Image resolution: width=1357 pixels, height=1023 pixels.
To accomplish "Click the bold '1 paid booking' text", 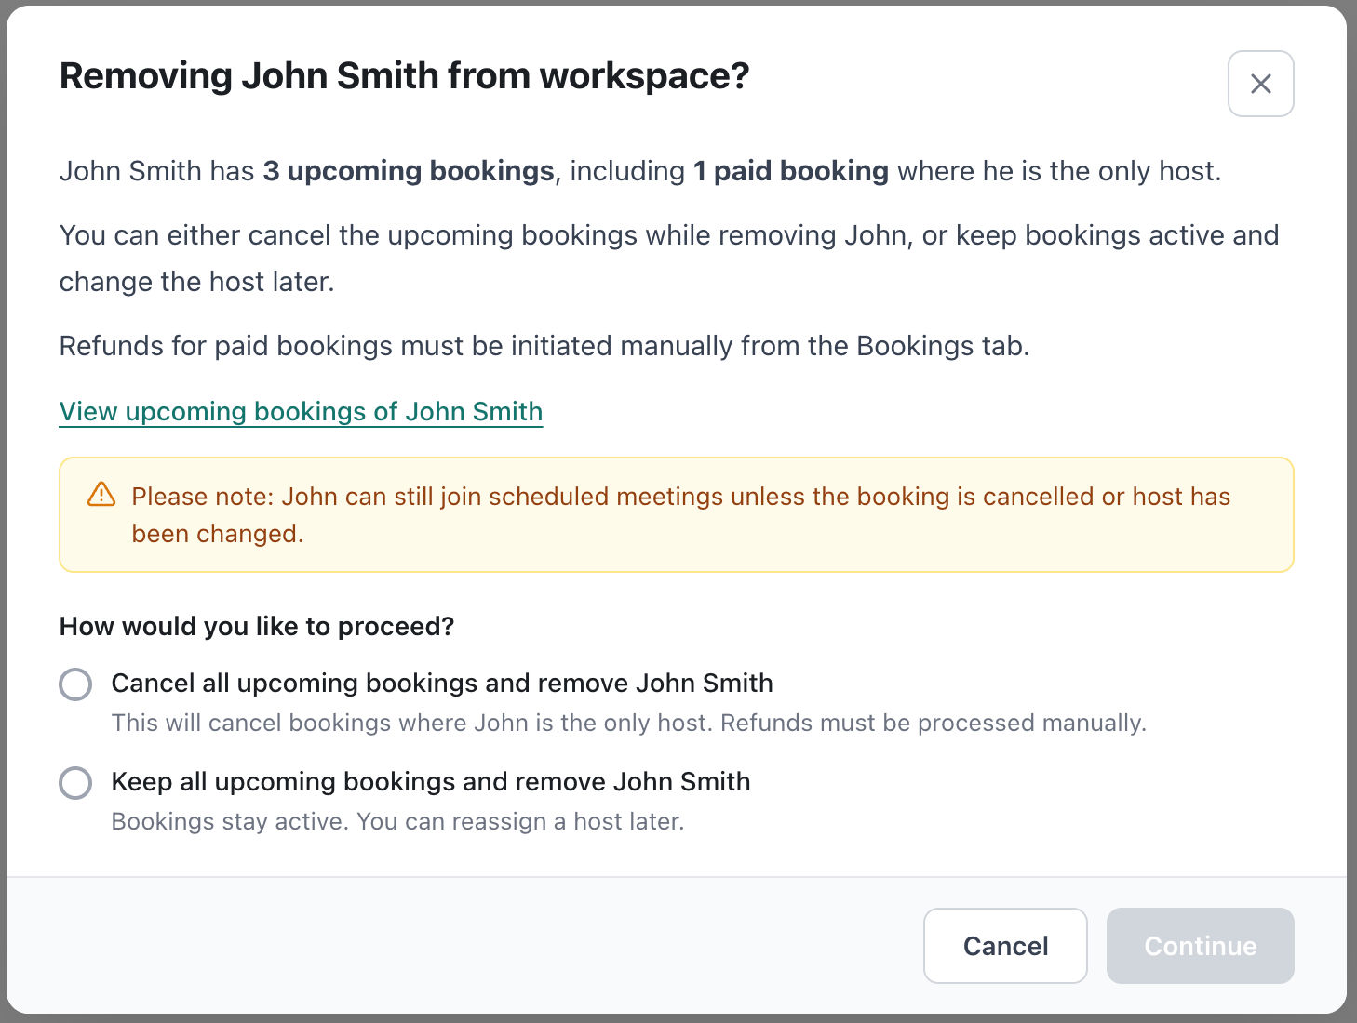I will 791,171.
